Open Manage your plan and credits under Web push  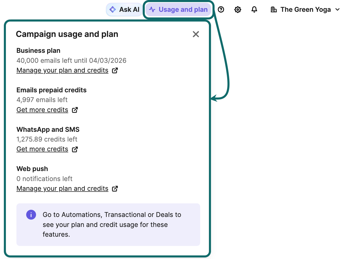point(62,188)
